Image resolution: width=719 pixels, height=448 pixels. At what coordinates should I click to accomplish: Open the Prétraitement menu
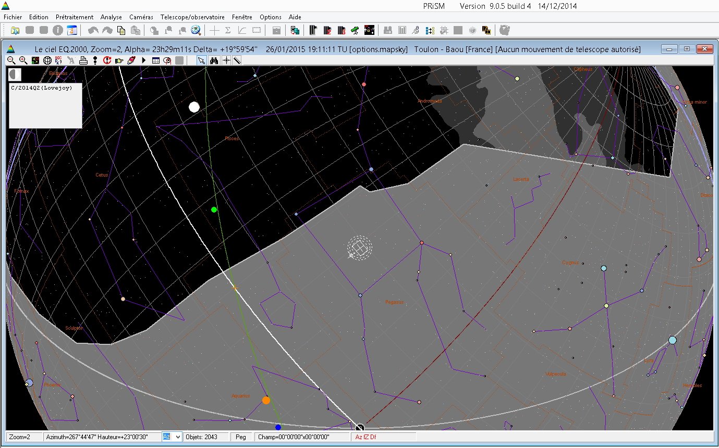click(75, 17)
